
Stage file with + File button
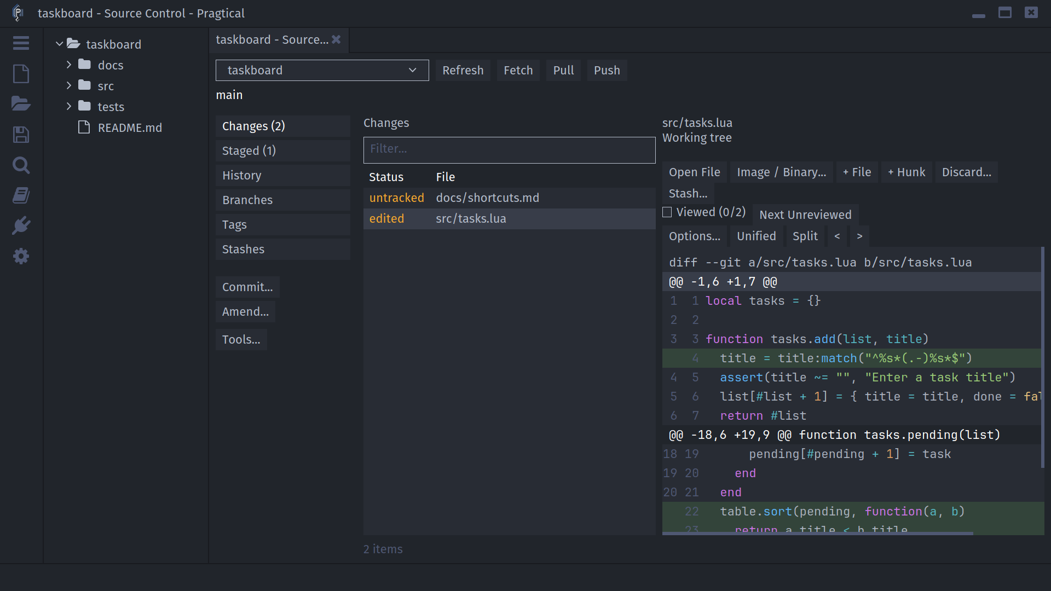(857, 172)
